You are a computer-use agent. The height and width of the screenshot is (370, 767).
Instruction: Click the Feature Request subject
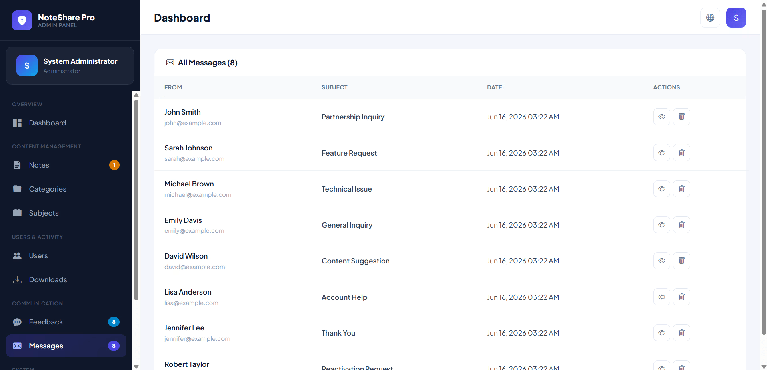click(349, 153)
